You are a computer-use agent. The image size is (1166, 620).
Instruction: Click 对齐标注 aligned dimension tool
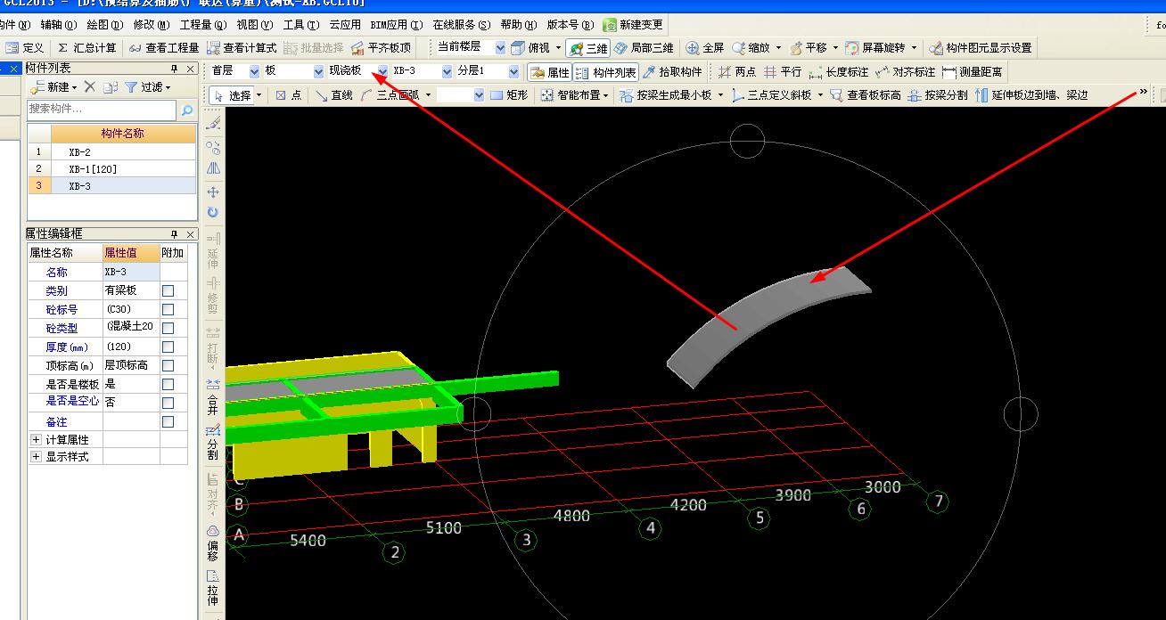(905, 72)
